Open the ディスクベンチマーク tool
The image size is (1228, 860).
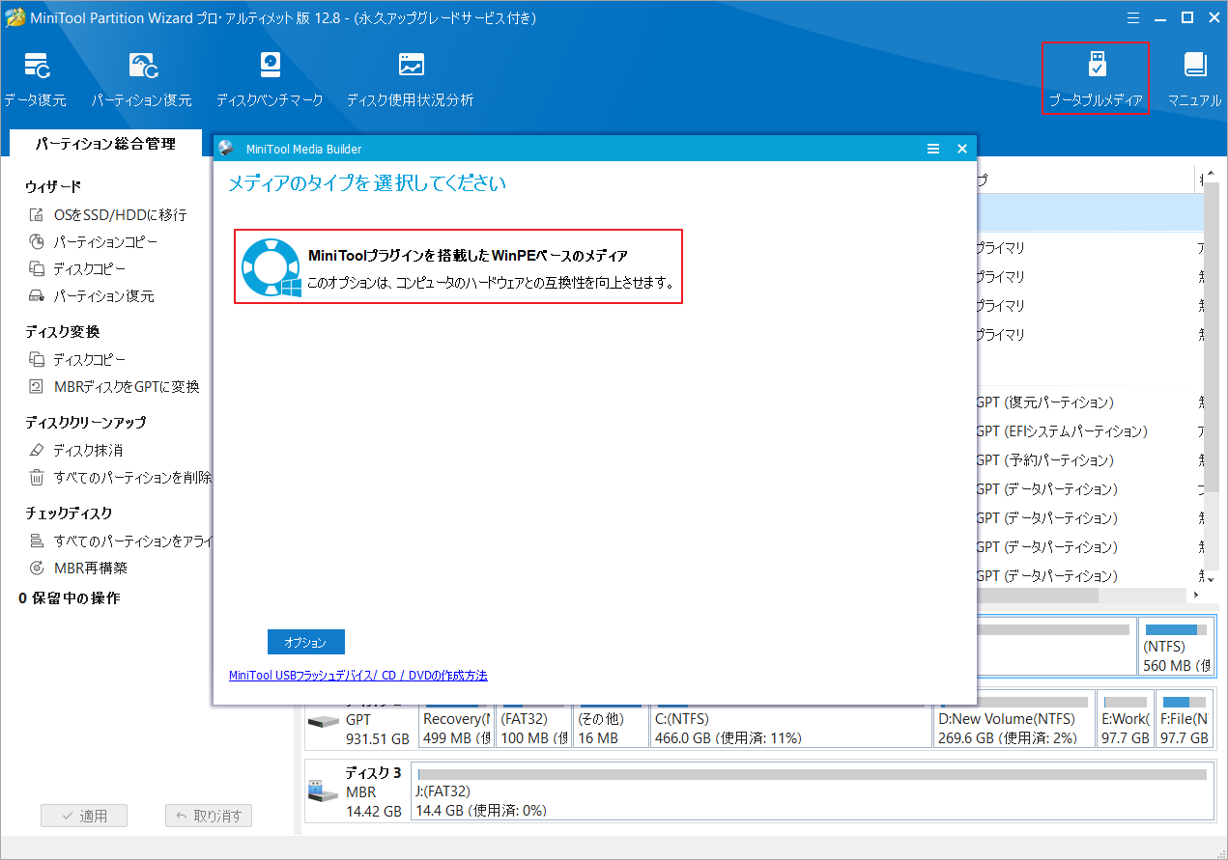click(270, 78)
